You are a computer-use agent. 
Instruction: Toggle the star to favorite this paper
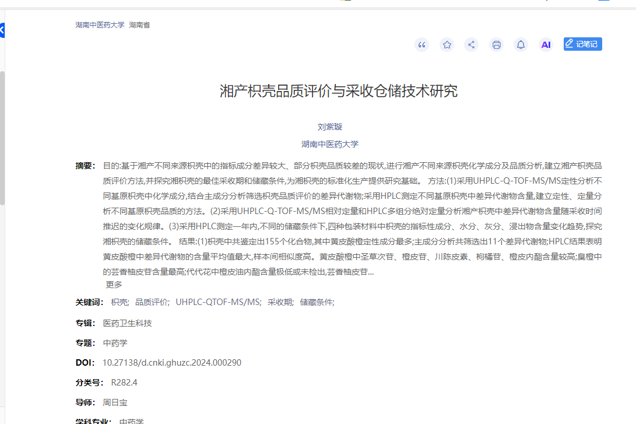(447, 44)
